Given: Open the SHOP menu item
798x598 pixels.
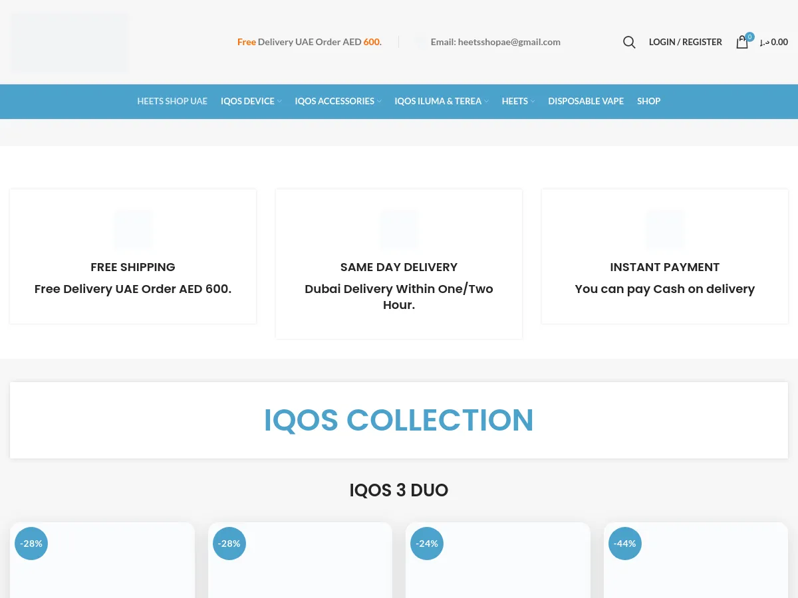Looking at the screenshot, I should click(x=648, y=101).
